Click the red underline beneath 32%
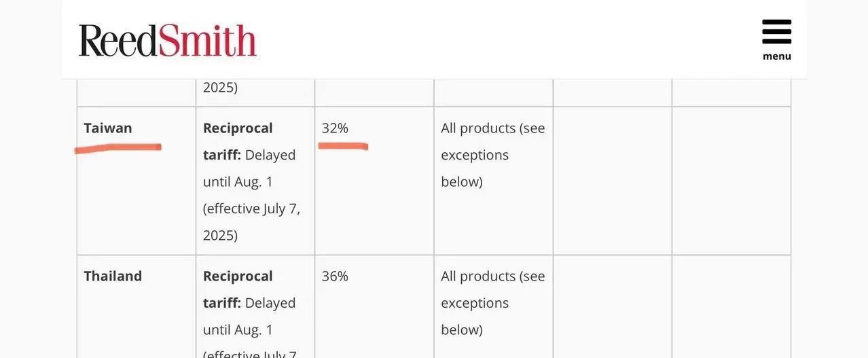This screenshot has height=358, width=868. tap(343, 145)
